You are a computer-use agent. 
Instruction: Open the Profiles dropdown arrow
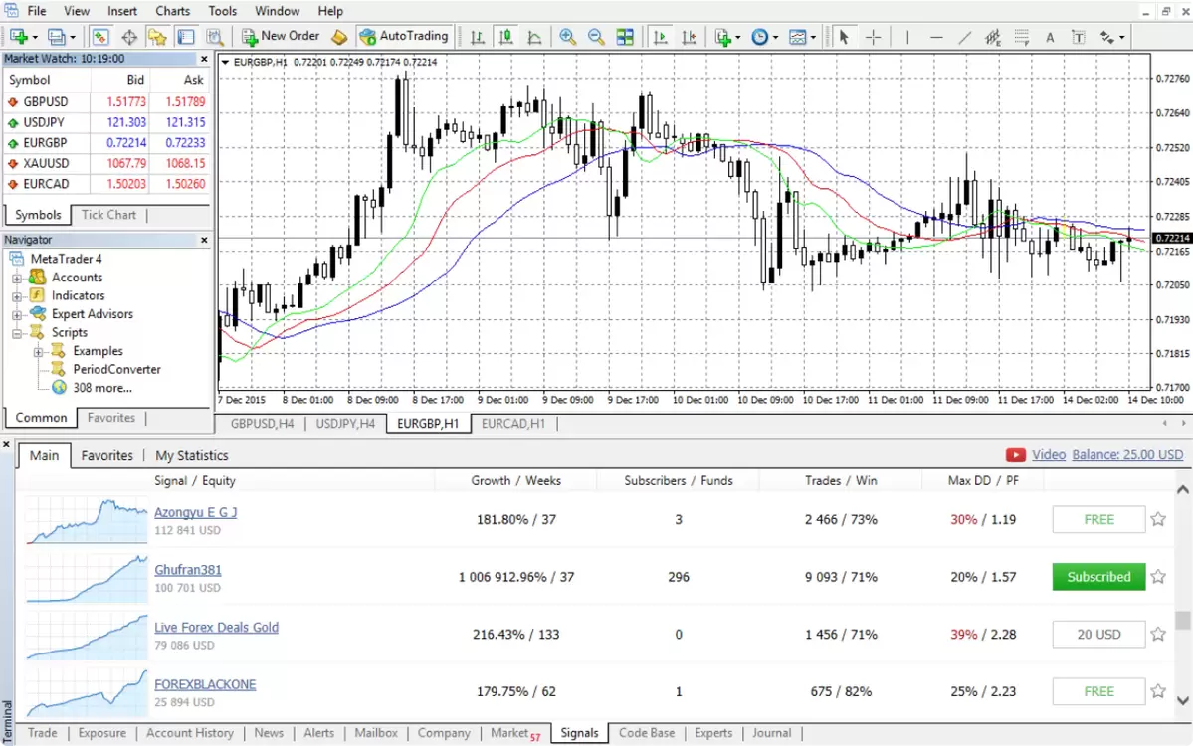coord(73,37)
